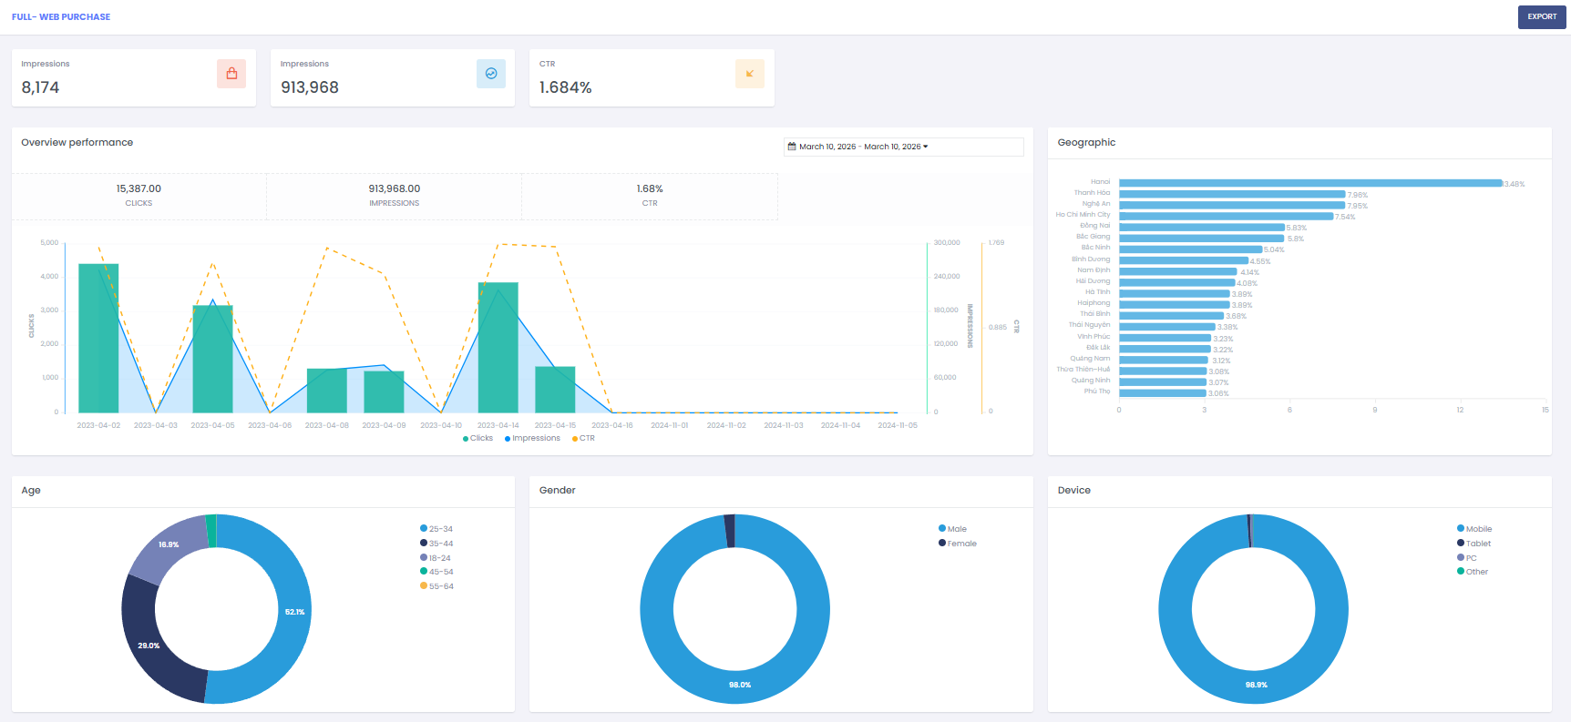Select the 1.68% CTR metric tab
1571x722 pixels.
pyautogui.click(x=650, y=196)
